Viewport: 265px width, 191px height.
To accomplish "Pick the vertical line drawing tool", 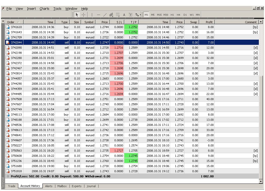I will coord(92,15).
